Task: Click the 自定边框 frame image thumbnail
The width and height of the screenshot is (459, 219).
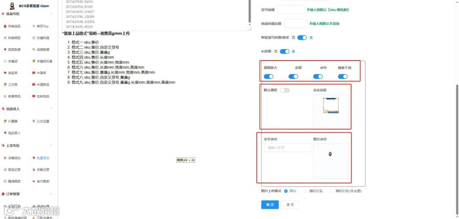Action: tap(331, 105)
